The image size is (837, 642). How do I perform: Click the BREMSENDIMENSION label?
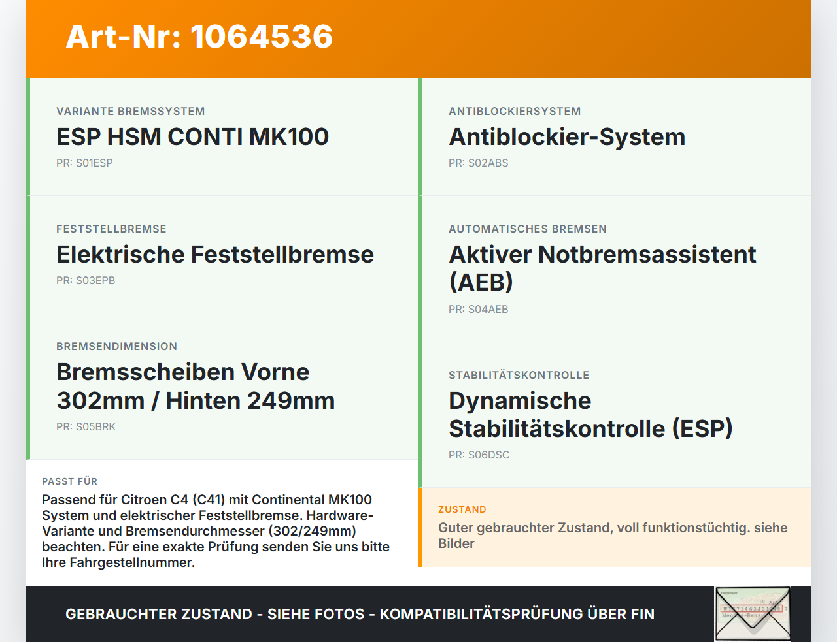(117, 346)
